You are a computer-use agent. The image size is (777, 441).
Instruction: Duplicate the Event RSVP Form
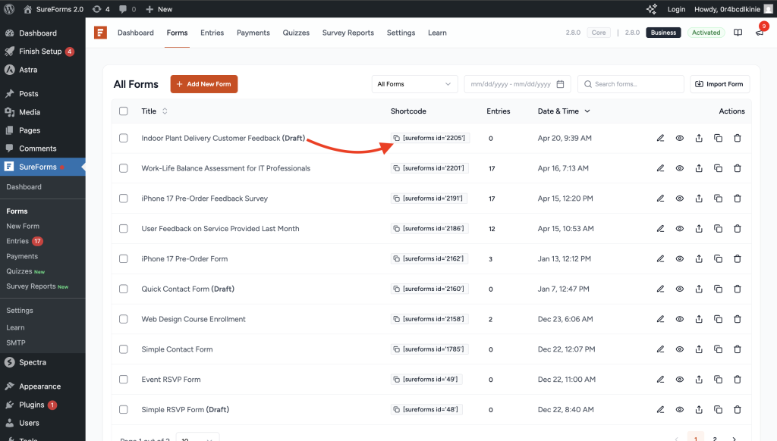coord(718,380)
